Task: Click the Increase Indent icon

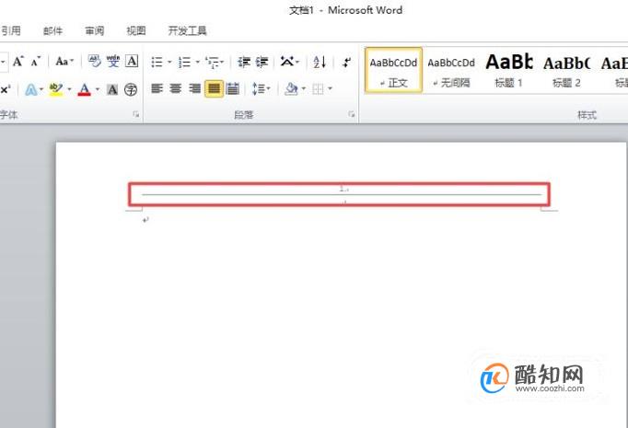Action: (x=262, y=62)
